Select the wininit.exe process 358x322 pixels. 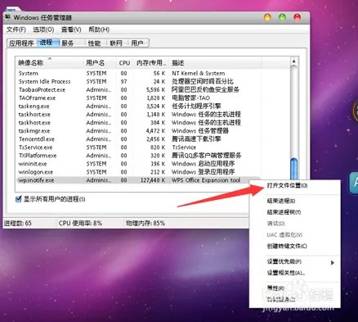[139, 164]
